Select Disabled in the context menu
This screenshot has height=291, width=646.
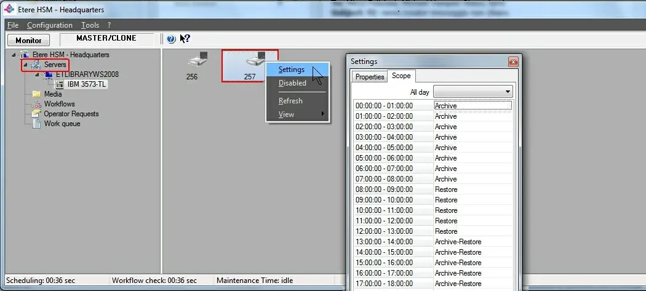pos(292,83)
